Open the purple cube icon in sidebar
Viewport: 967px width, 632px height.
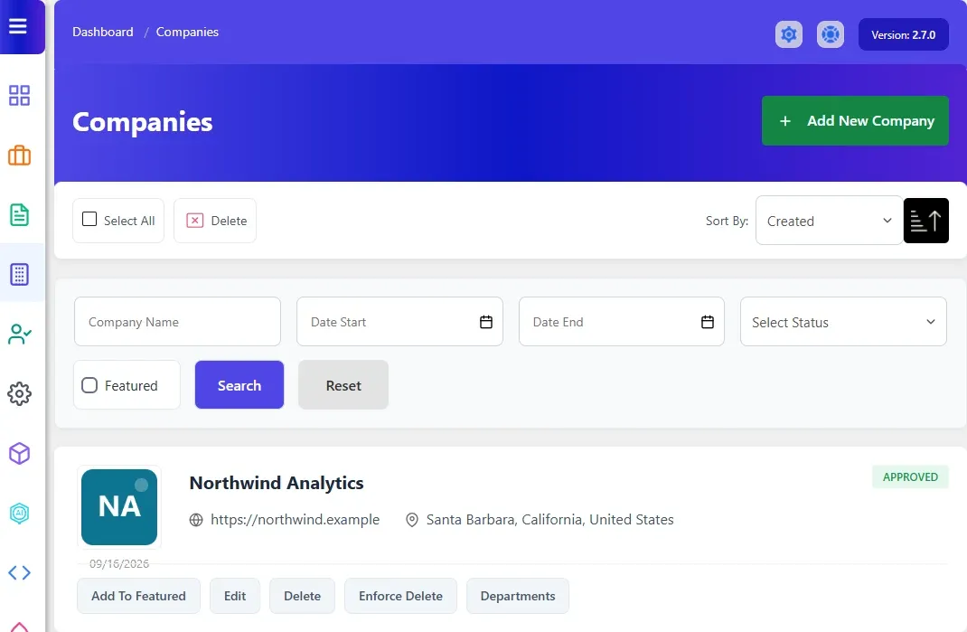[x=19, y=454]
